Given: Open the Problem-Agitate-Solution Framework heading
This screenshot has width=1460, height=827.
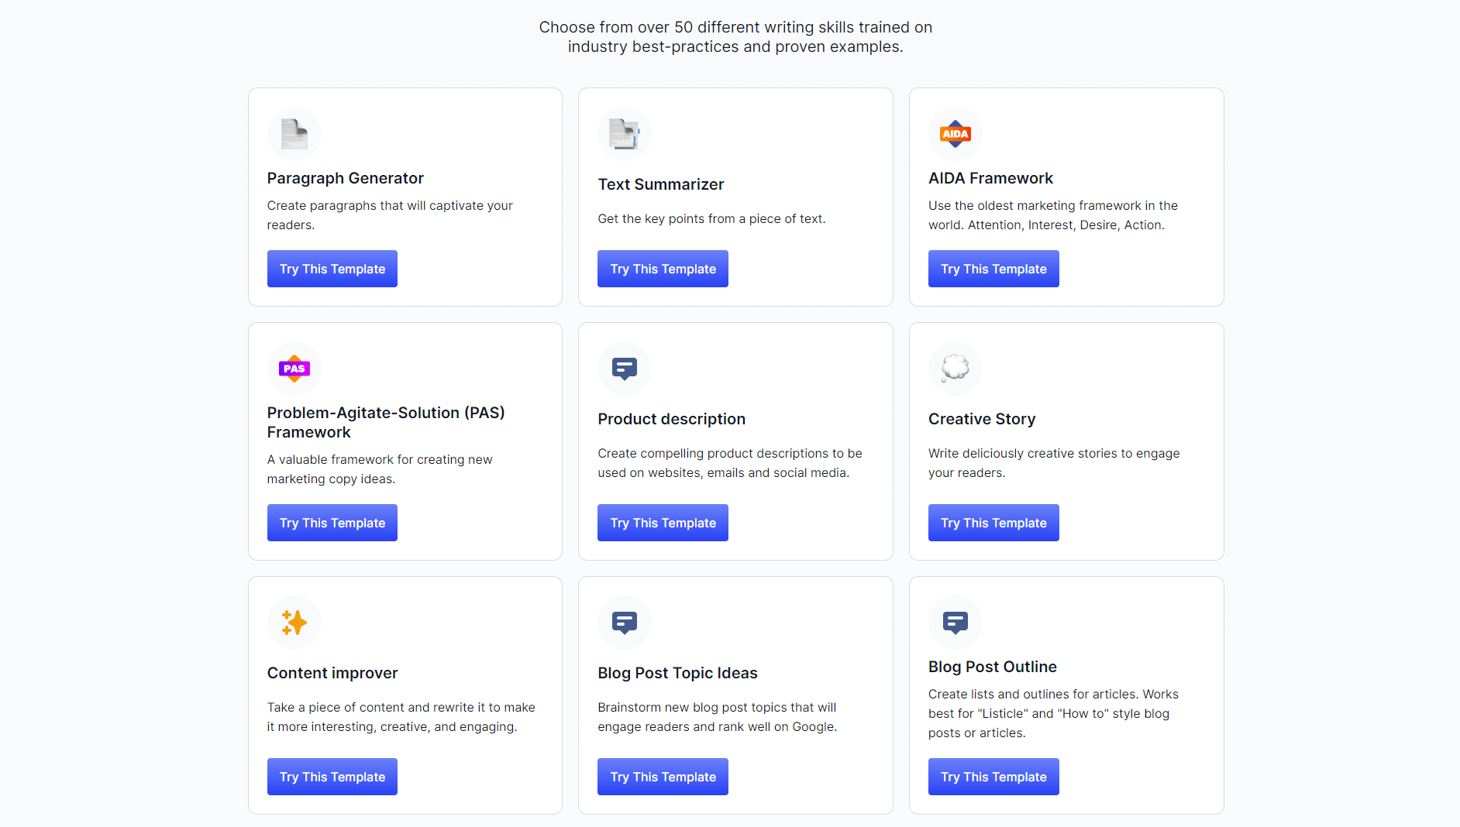Looking at the screenshot, I should pyautogui.click(x=385, y=422).
